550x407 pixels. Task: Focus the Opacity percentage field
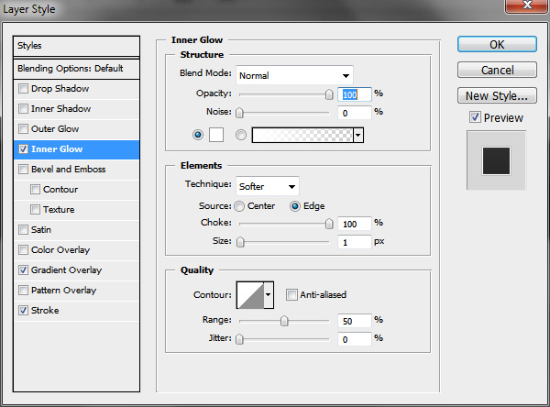(354, 94)
